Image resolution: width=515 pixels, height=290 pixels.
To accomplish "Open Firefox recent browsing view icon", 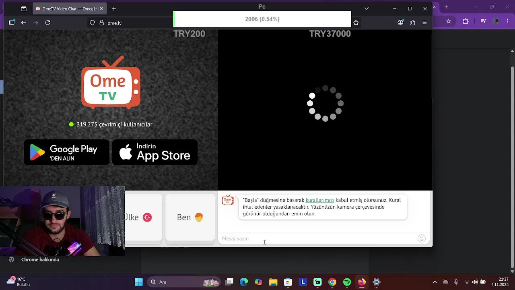I will coord(23,8).
